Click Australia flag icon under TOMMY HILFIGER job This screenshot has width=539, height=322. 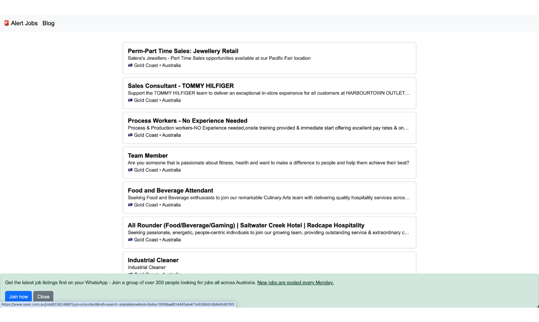130,100
